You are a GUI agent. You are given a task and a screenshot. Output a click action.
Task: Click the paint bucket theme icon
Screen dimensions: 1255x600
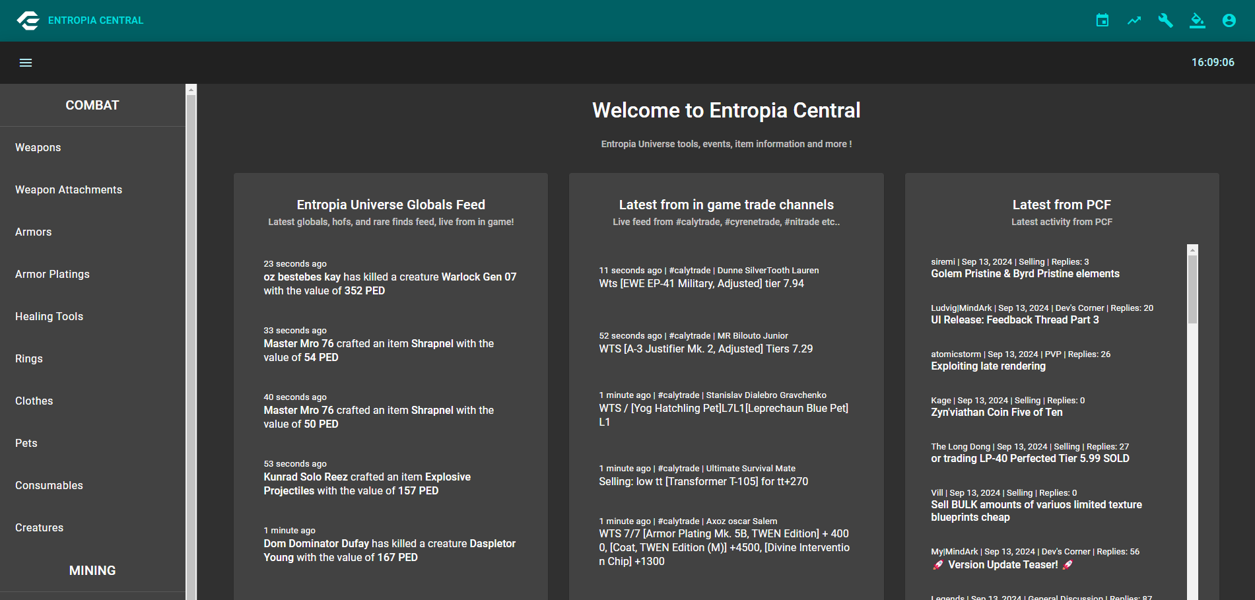pos(1198,20)
